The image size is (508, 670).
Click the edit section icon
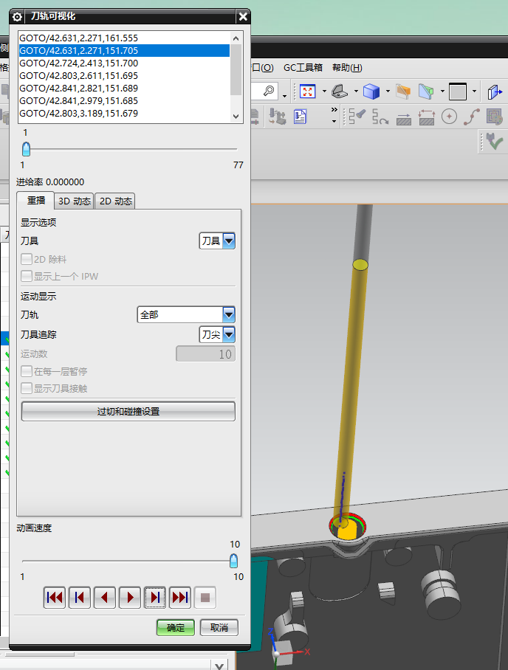coord(426,91)
